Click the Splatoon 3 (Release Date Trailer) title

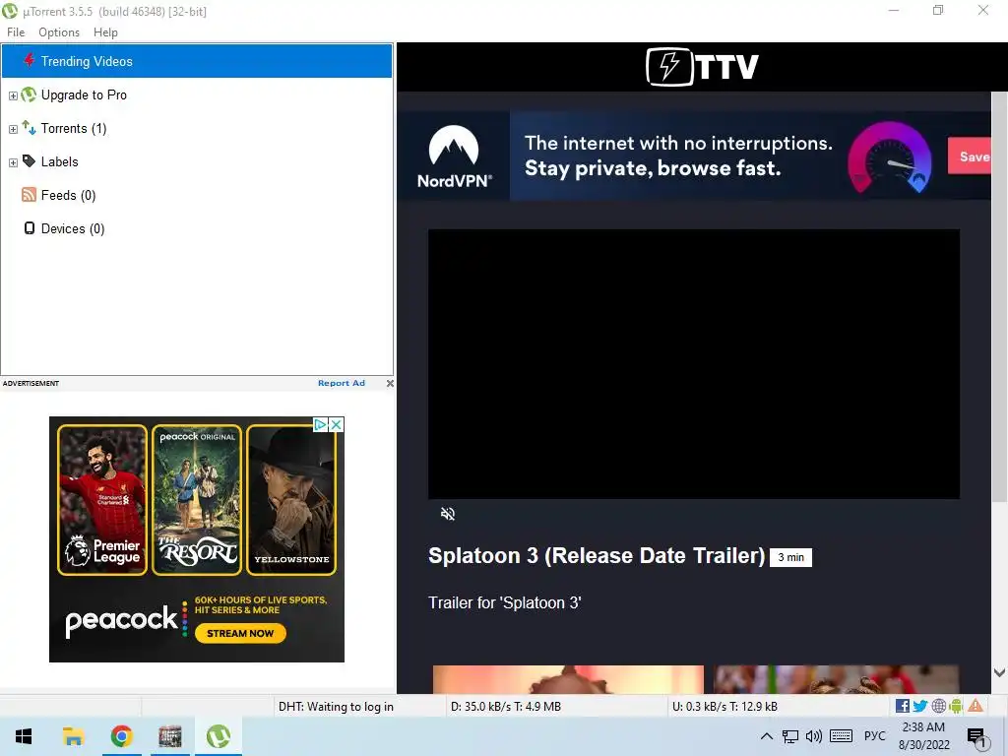[597, 556]
